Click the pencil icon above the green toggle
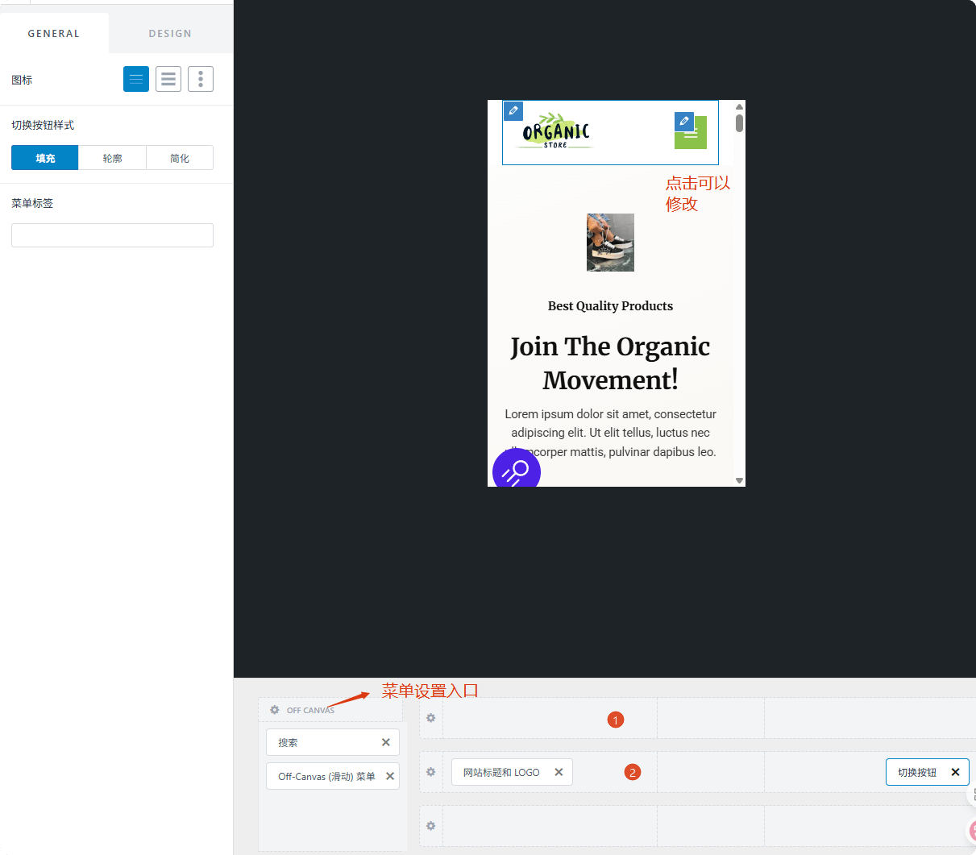This screenshot has width=976, height=855. [684, 122]
